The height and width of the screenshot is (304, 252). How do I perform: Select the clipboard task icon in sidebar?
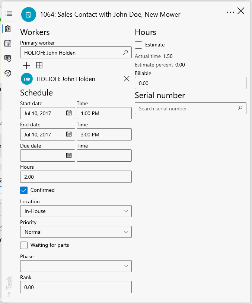point(8,29)
